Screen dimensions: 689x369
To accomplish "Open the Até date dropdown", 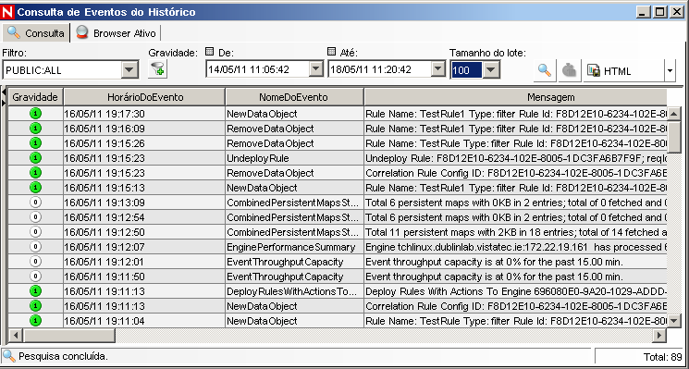I will [x=438, y=69].
